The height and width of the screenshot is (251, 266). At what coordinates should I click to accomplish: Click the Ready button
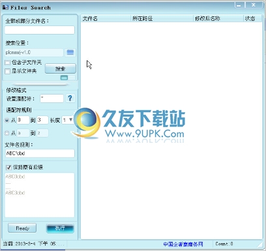click(22, 228)
